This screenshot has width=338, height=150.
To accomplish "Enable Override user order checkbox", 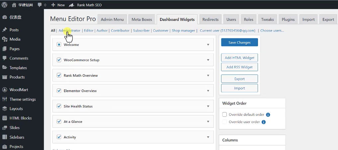I will 225,122.
